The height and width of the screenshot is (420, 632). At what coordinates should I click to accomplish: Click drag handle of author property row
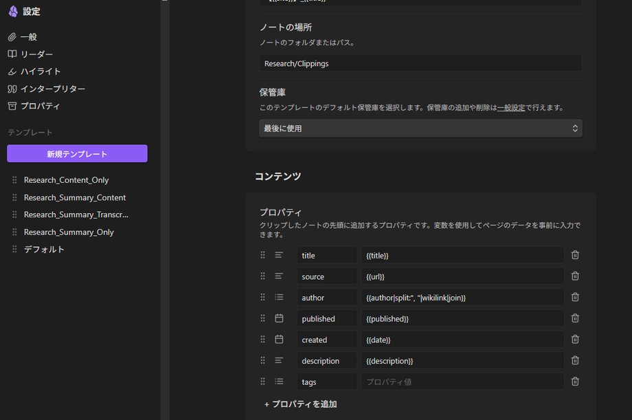(x=263, y=297)
